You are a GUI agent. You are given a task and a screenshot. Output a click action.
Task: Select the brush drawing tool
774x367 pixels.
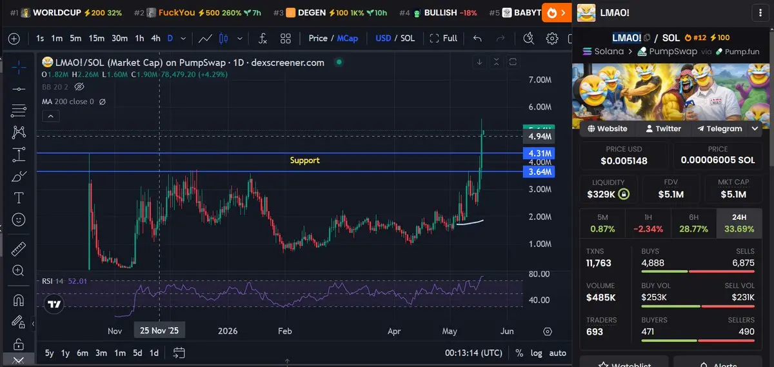pos(19,176)
